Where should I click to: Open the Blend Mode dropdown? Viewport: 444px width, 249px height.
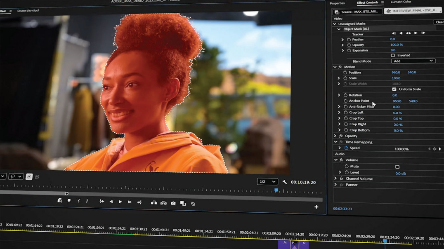413,61
